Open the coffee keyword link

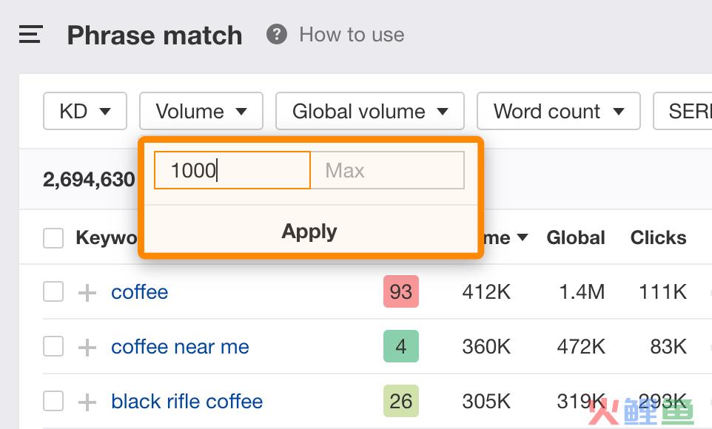[x=139, y=292]
